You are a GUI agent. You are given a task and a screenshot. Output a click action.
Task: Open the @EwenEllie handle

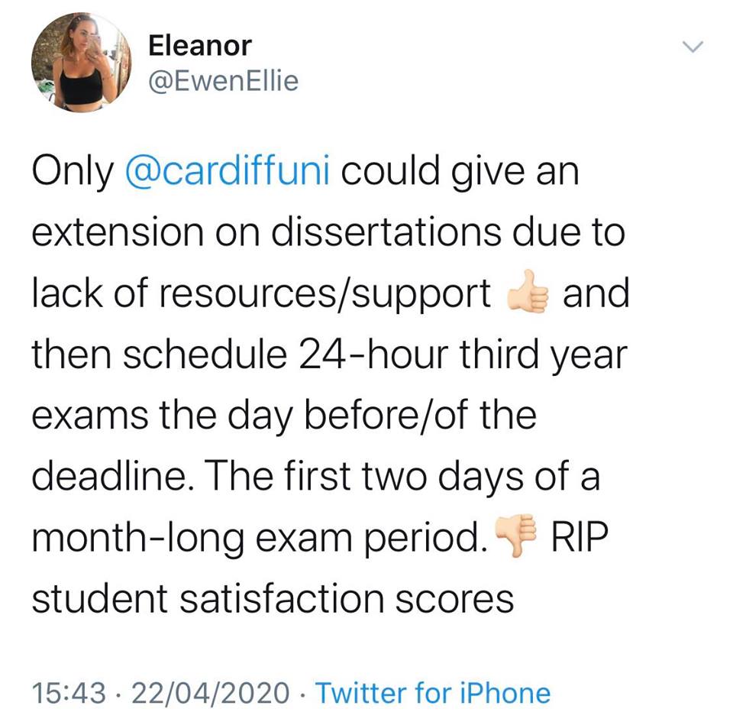(x=224, y=81)
